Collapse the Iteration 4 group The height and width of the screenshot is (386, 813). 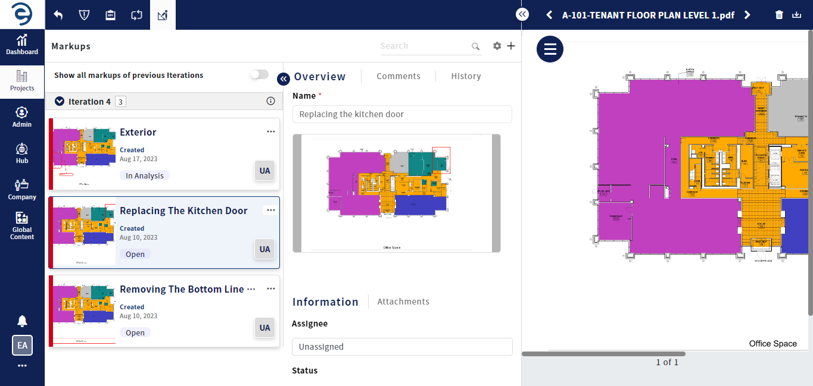point(60,101)
